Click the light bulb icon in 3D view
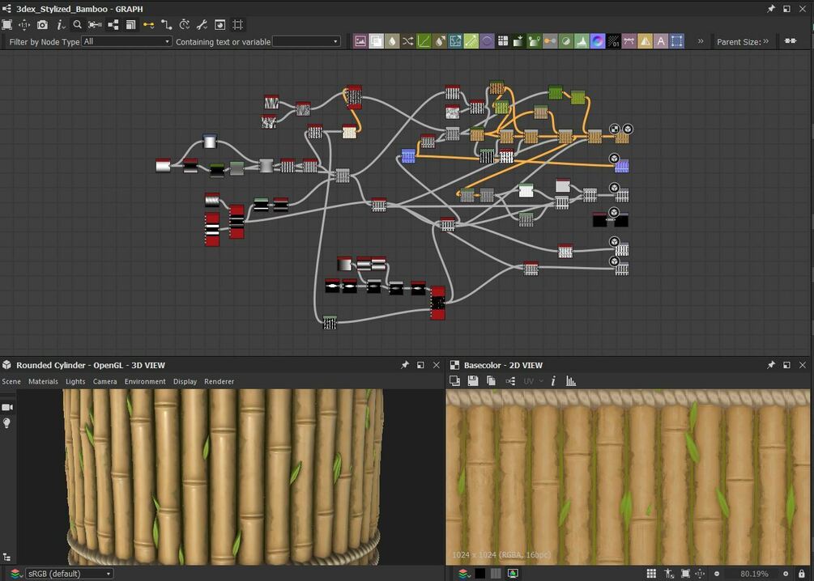The width and height of the screenshot is (814, 581). coord(7,423)
